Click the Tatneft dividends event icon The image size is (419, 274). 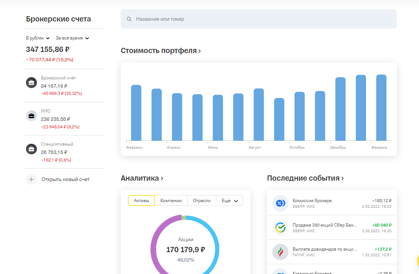(280, 251)
